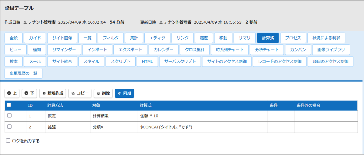Open the レコードのアクセス制御 tab
The width and height of the screenshot is (364, 155).
(x=280, y=61)
